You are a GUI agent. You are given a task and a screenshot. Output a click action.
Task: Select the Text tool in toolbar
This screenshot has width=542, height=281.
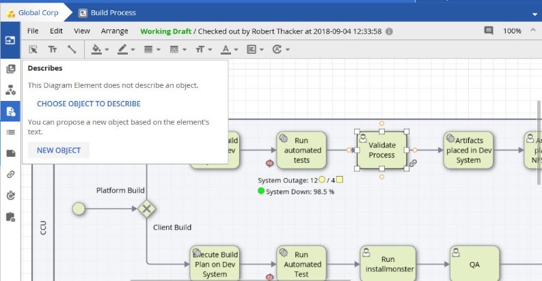[x=52, y=49]
